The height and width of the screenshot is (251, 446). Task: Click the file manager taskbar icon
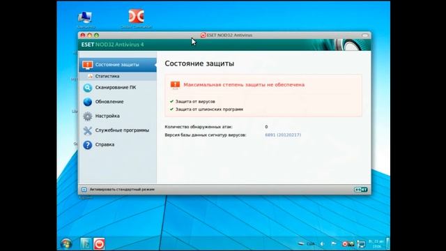point(86,243)
